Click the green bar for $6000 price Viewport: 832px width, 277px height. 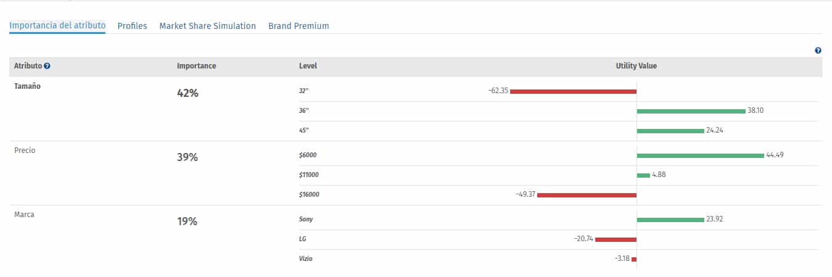pyautogui.click(x=700, y=155)
